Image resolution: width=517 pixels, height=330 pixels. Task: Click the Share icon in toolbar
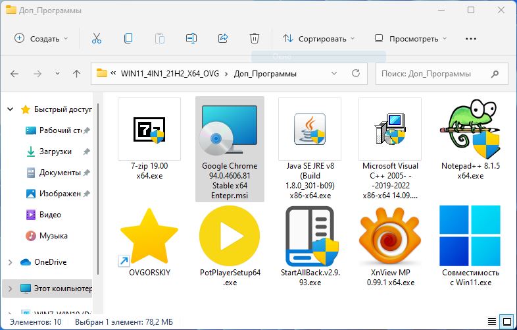[223, 38]
